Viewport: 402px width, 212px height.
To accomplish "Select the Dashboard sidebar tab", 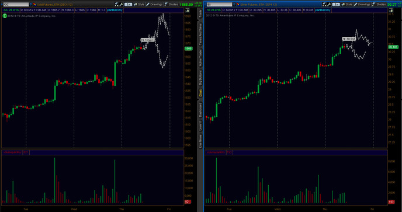I will (200, 110).
